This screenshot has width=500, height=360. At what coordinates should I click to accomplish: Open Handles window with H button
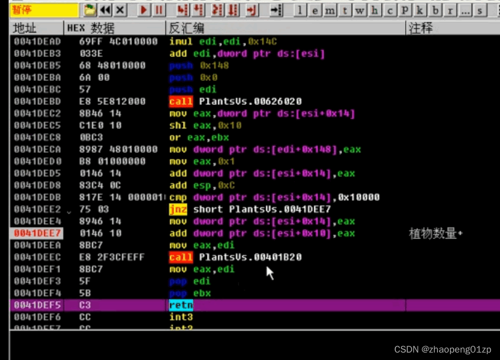[375, 11]
